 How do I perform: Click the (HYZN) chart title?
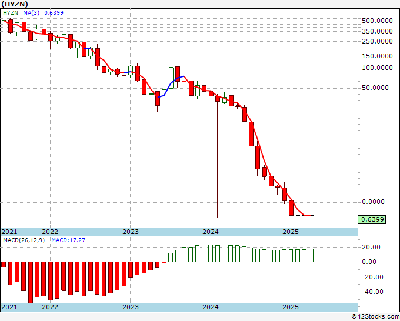[15, 4]
